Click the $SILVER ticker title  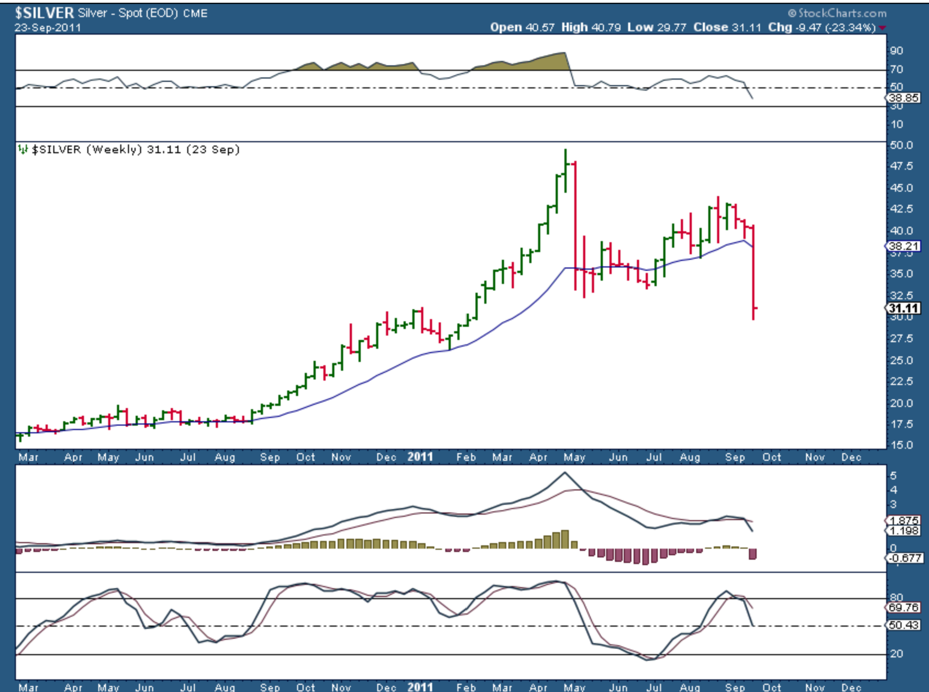(44, 13)
